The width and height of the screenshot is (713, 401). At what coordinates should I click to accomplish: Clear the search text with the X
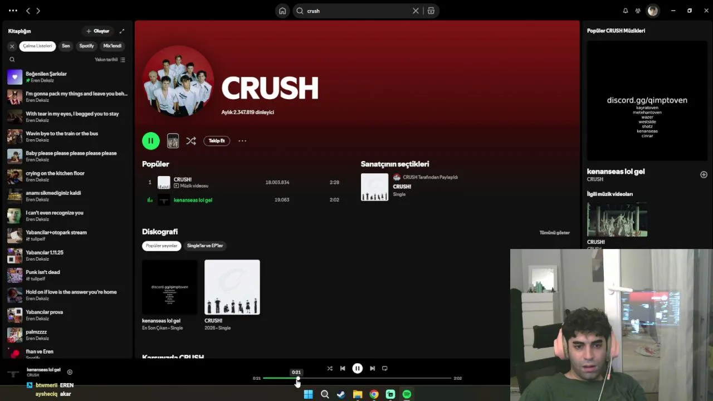[x=416, y=11]
